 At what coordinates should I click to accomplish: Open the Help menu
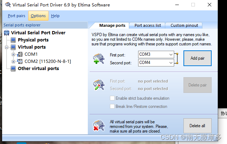pos(55,16)
